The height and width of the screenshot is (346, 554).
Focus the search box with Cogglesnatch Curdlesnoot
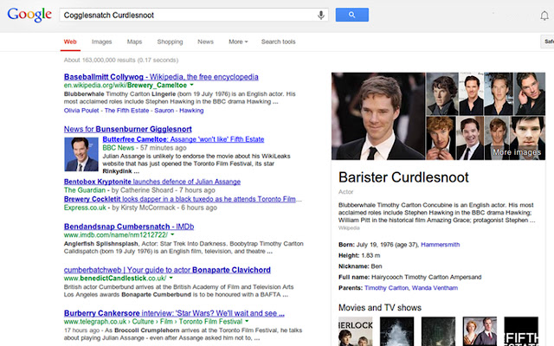pyautogui.click(x=194, y=16)
